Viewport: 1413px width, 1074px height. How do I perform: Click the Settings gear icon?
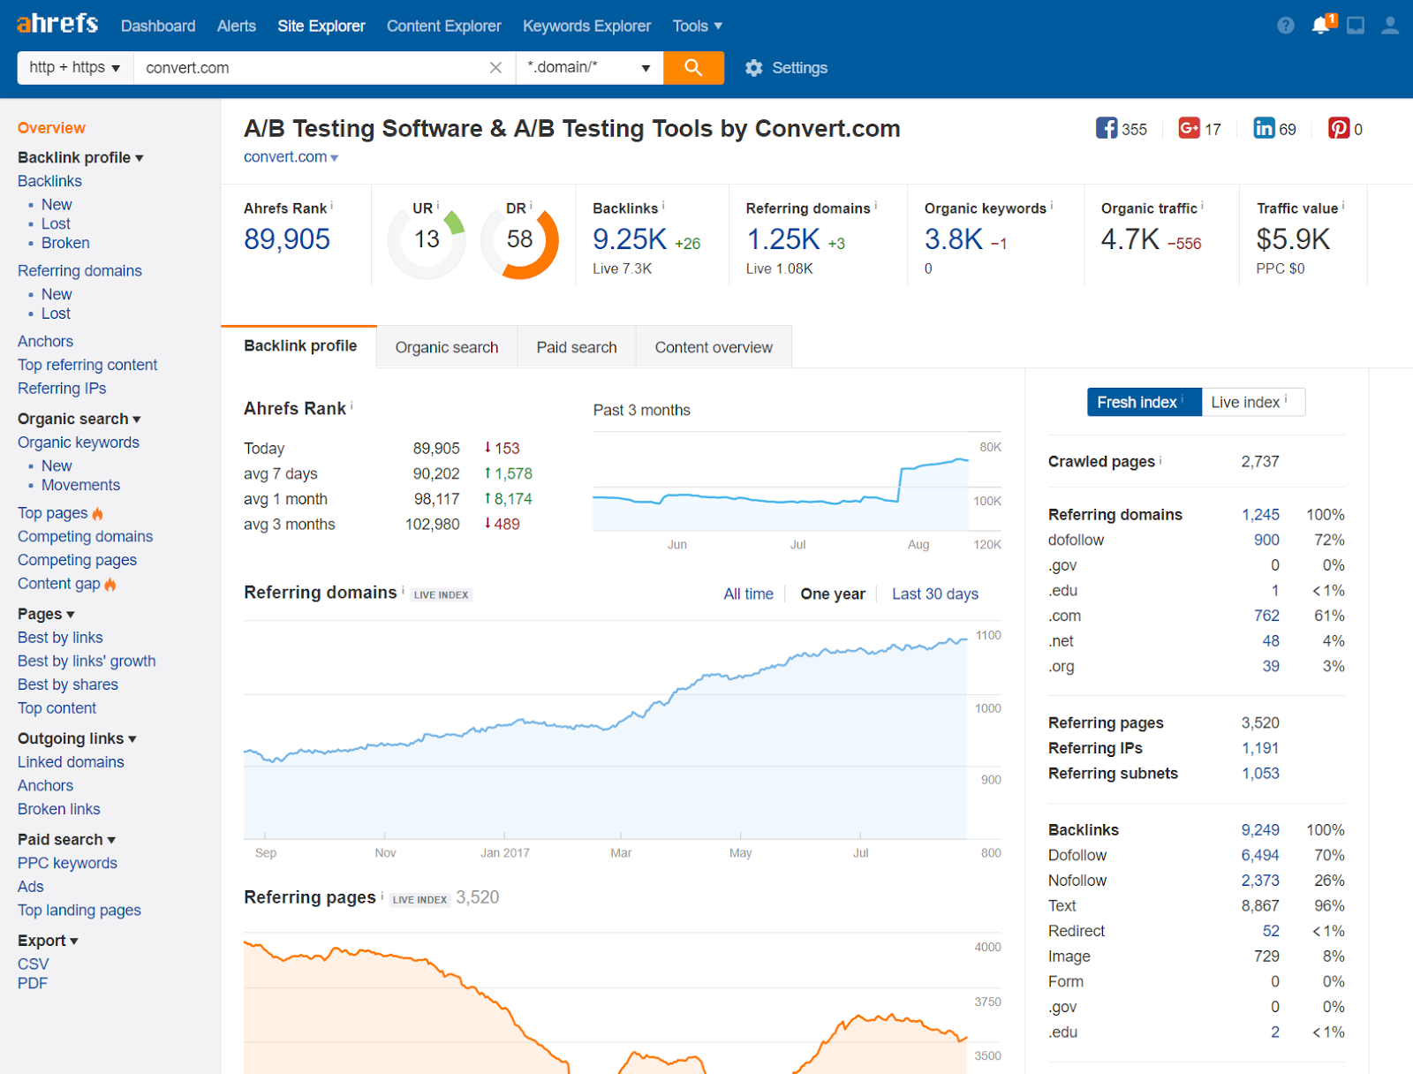point(753,68)
